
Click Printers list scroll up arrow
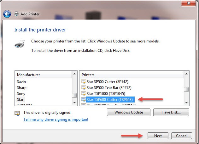tap(186, 74)
